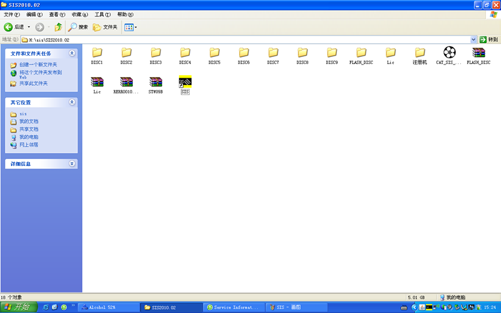This screenshot has width=501, height=313.
Task: Select the DISC5 folder
Action: (x=214, y=56)
